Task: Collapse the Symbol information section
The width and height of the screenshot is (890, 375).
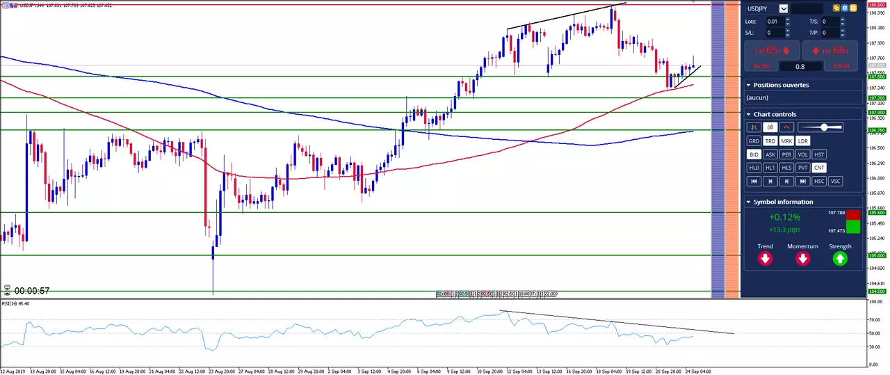Action: [748, 202]
